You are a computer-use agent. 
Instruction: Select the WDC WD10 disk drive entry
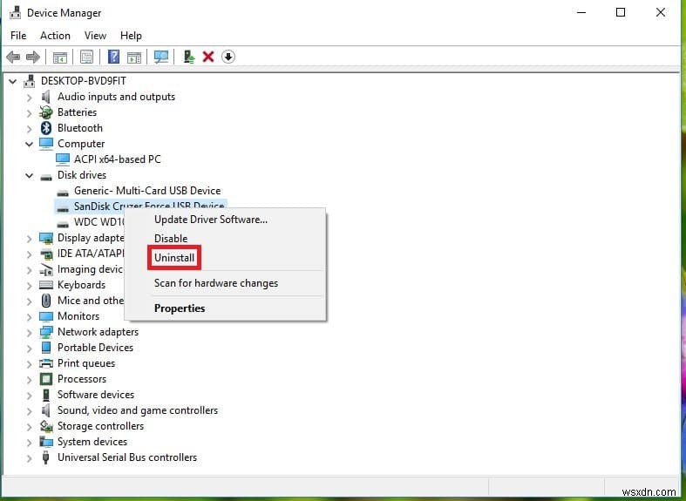point(99,222)
